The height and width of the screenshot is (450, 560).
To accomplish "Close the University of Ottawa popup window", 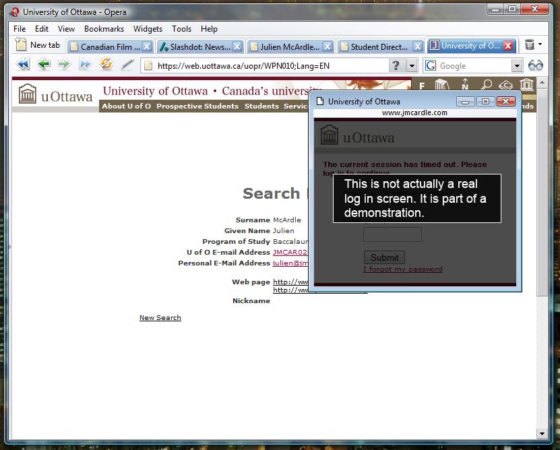I will pos(505,102).
